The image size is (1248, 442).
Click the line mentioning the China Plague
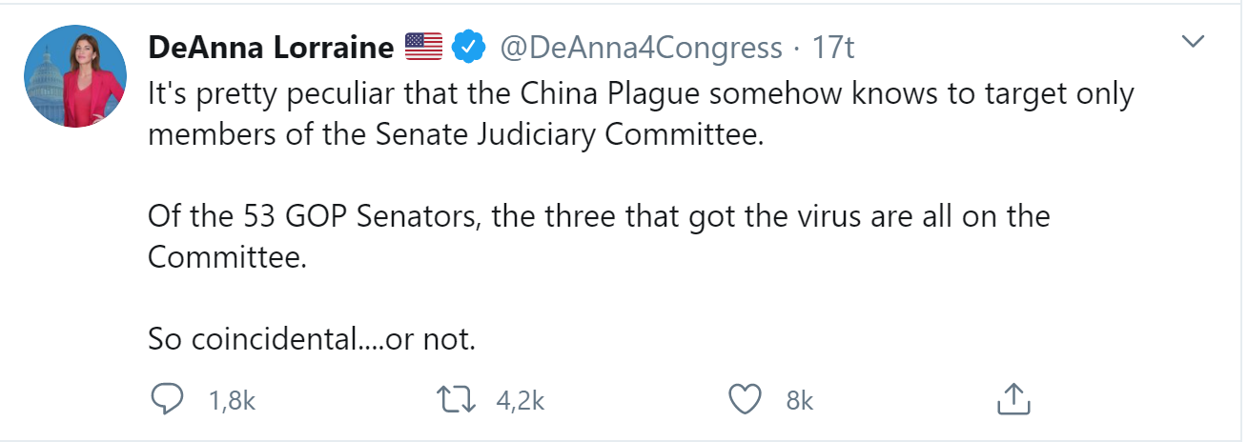[x=640, y=94]
